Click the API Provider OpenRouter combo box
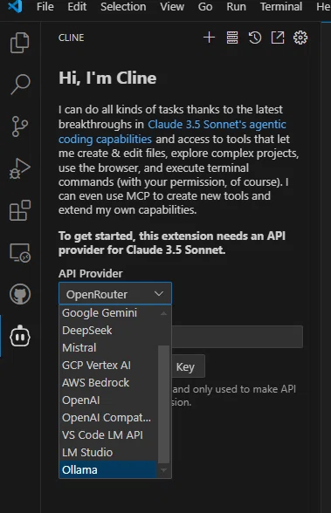 115,294
